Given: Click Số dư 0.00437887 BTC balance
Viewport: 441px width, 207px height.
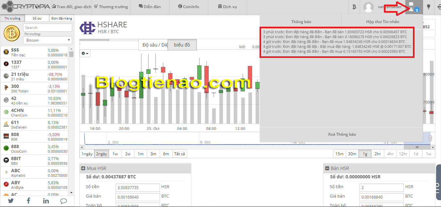Looking at the screenshot, I should 111,177.
